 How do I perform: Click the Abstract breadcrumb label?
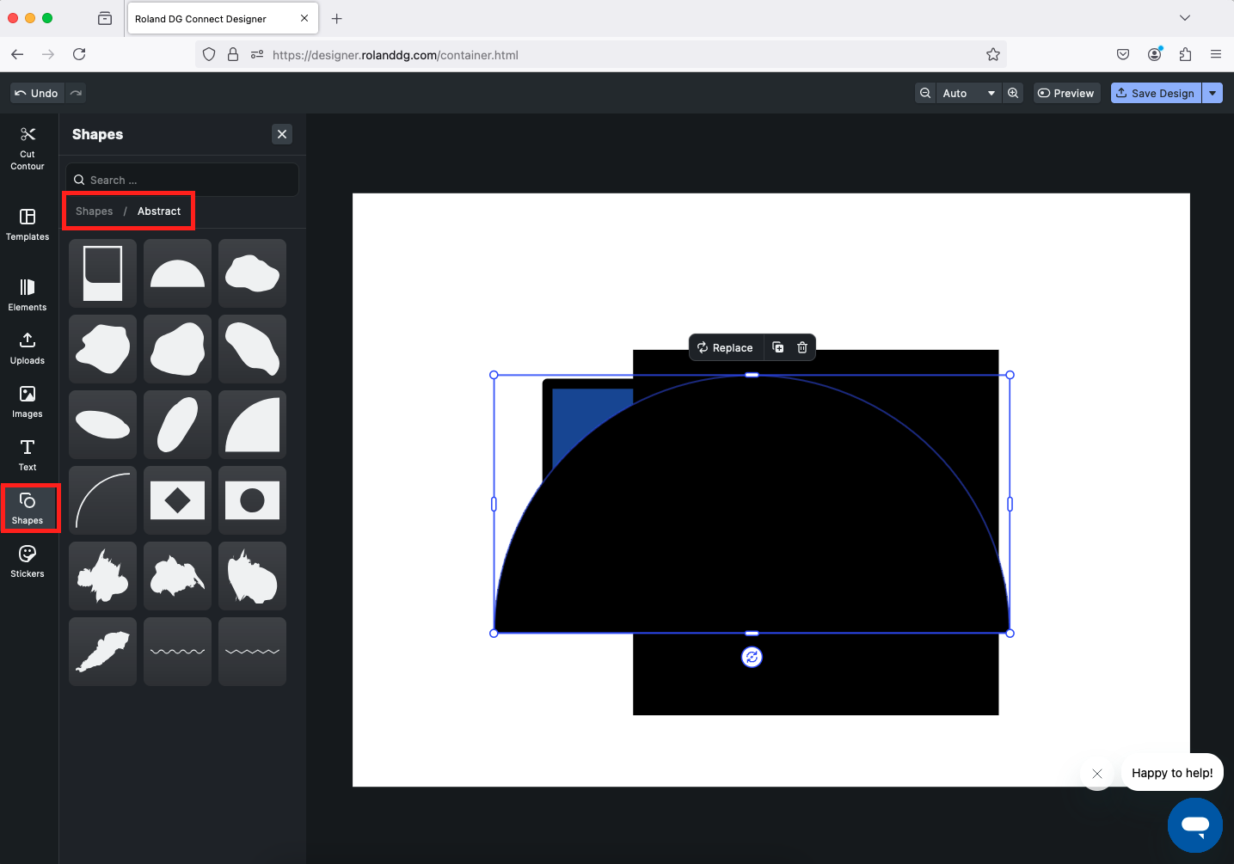(x=159, y=211)
